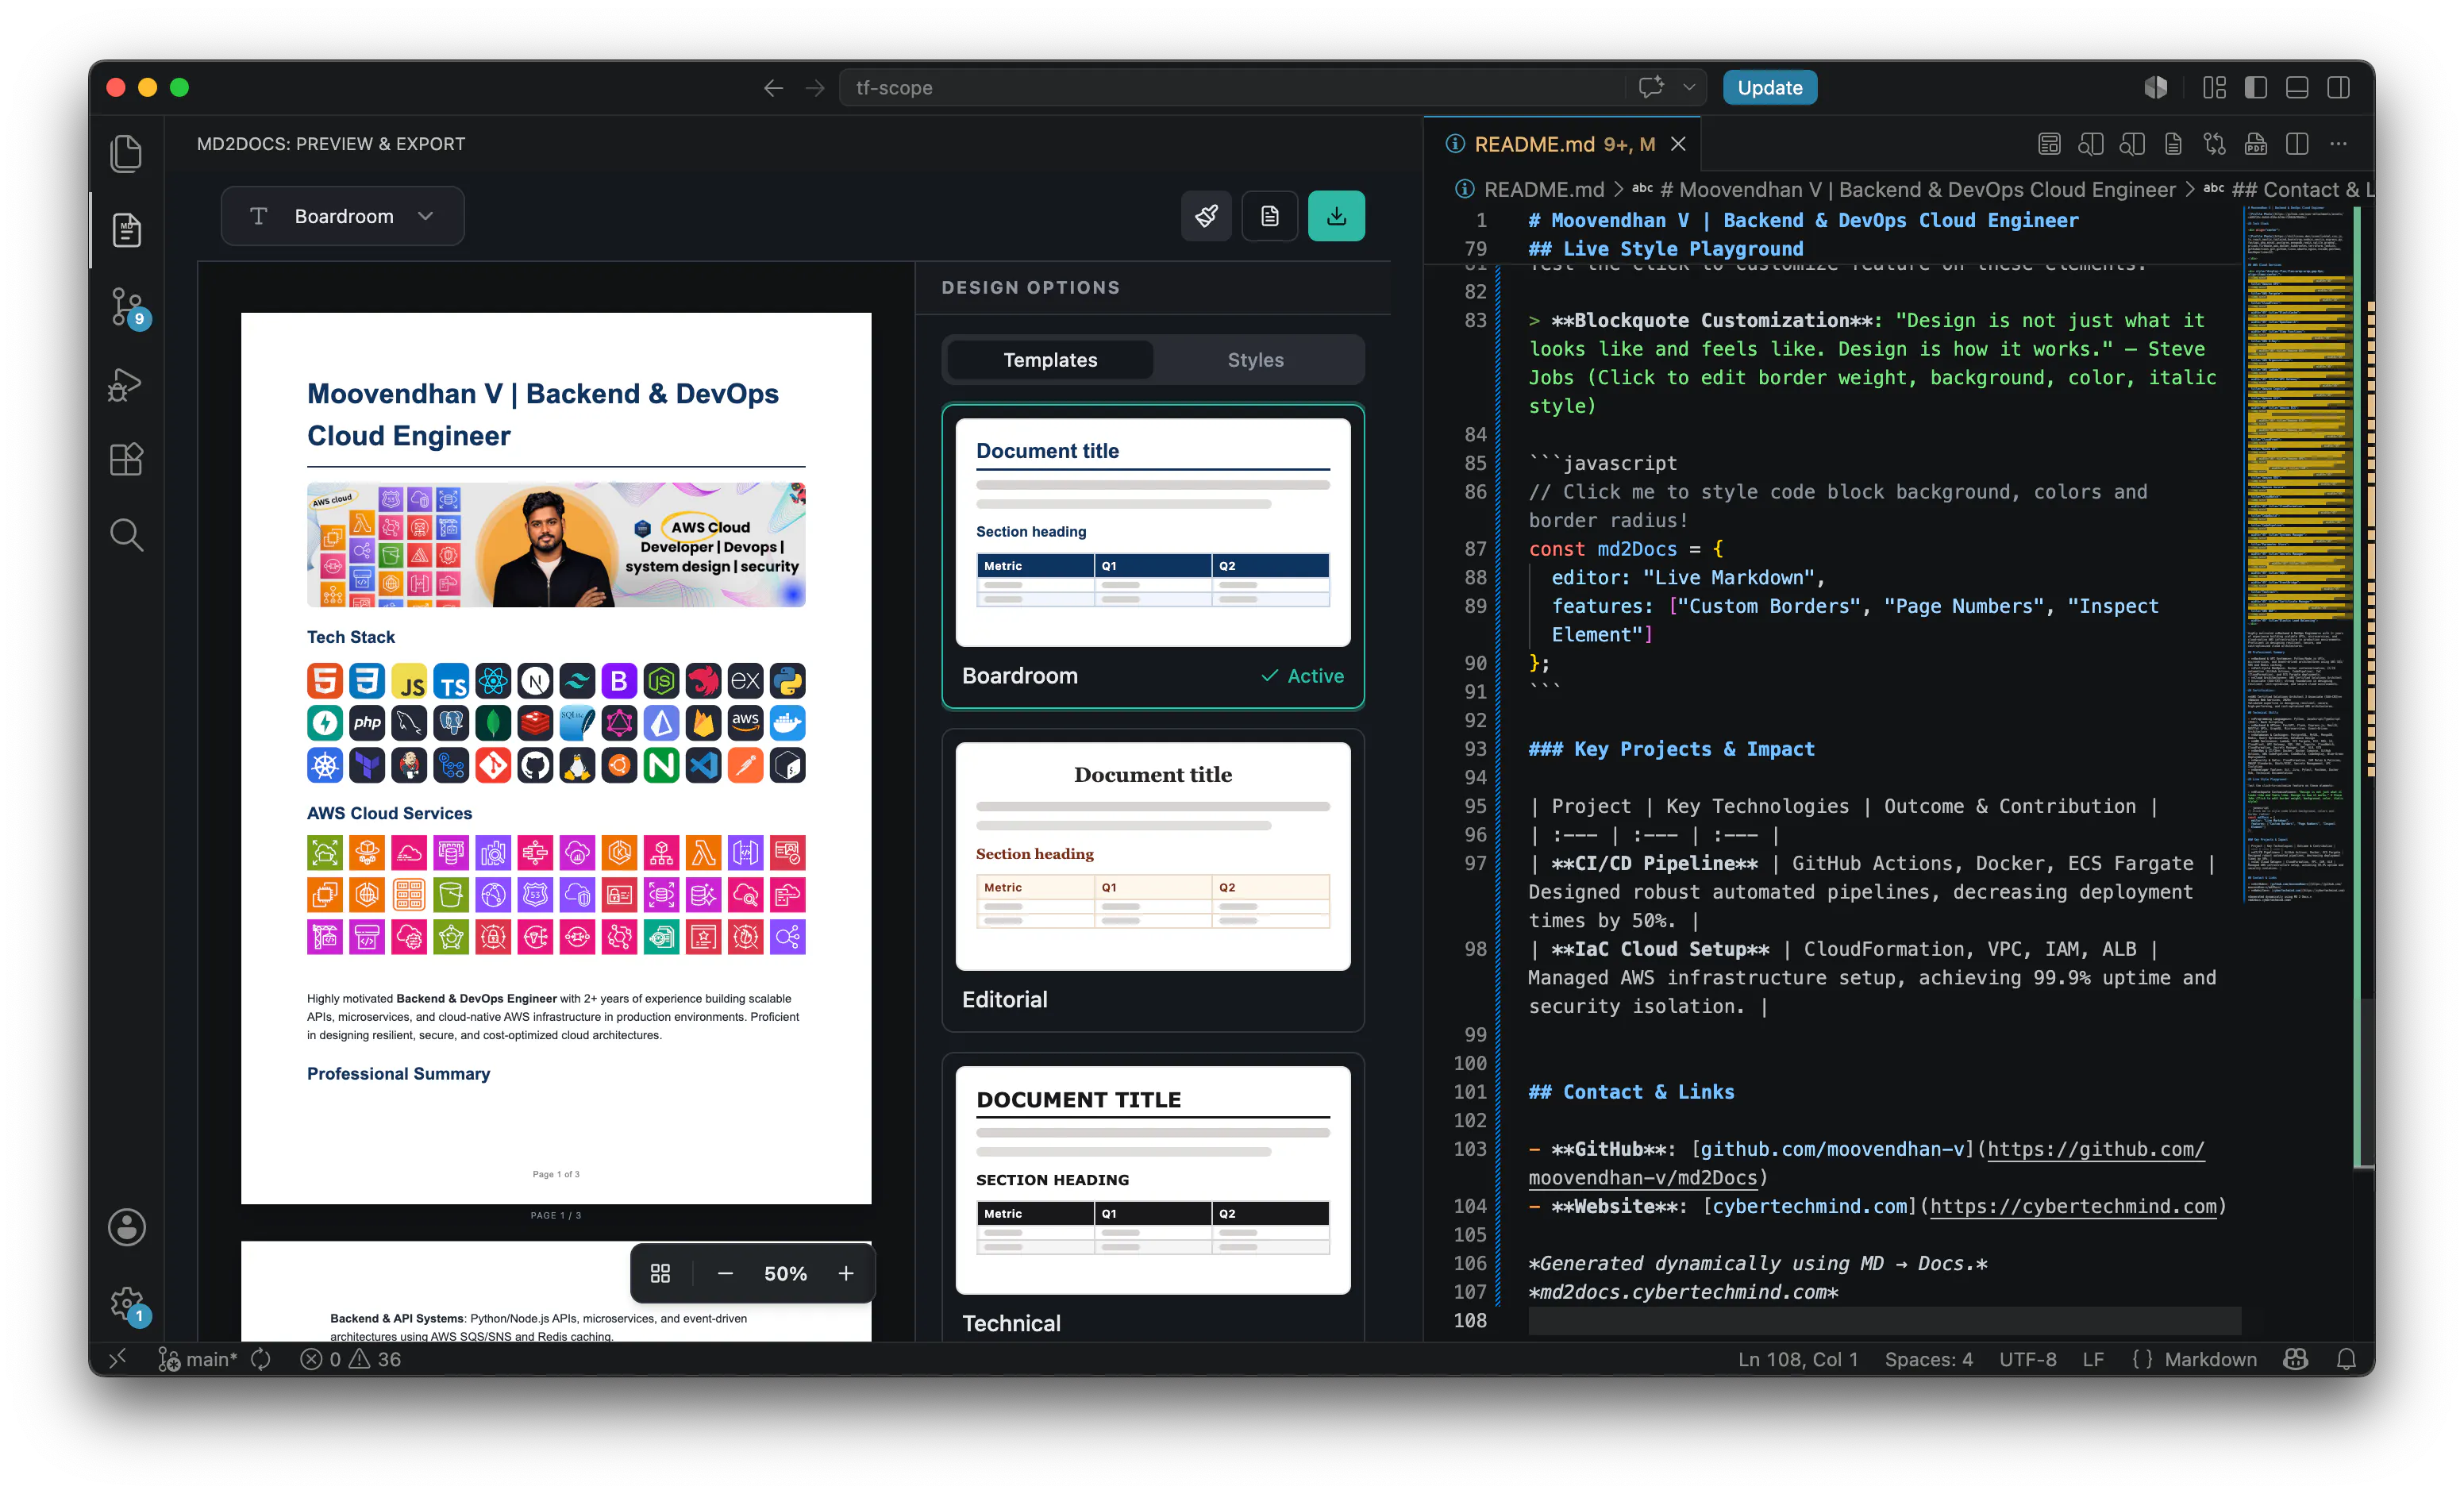Switch to the Templates tab
2464x1494 pixels.
pyautogui.click(x=1049, y=360)
